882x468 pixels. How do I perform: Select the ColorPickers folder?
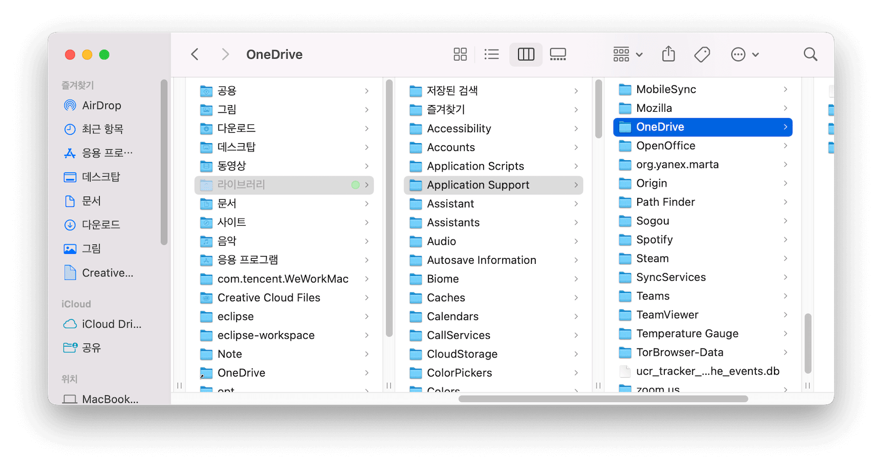[493, 373]
